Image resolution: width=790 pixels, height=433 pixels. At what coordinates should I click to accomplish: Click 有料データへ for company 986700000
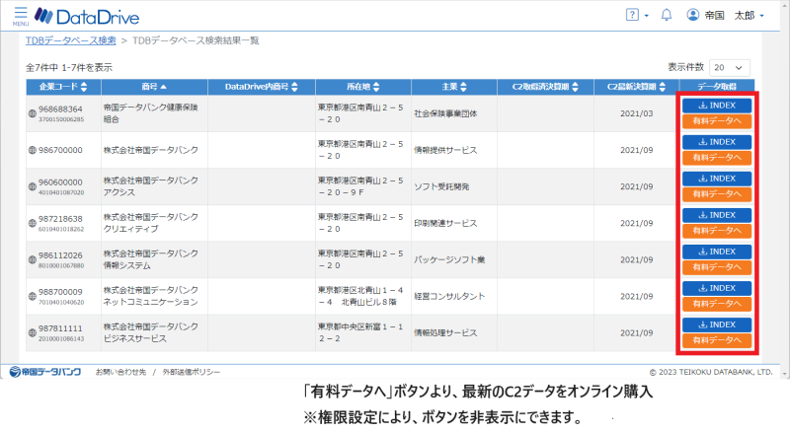pos(717,158)
